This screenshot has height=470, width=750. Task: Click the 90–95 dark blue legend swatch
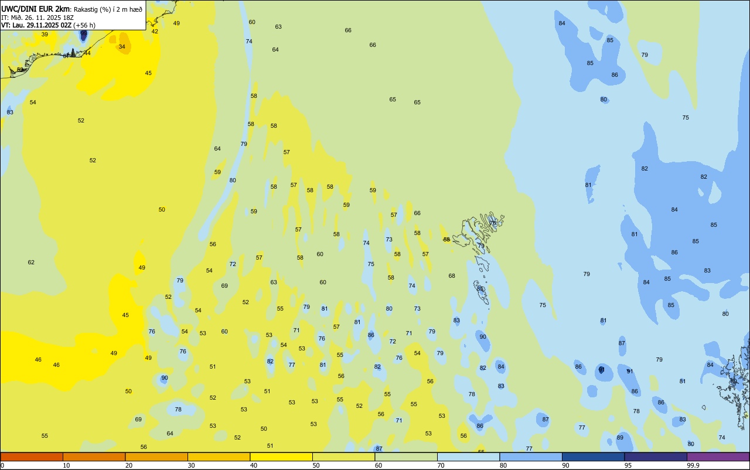click(593, 457)
